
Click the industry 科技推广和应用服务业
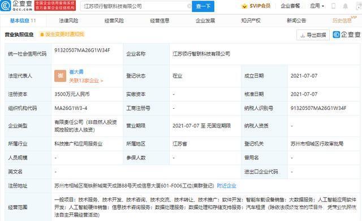(x=79, y=144)
